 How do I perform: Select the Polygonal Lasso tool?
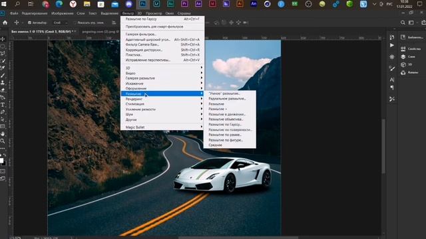[3, 54]
